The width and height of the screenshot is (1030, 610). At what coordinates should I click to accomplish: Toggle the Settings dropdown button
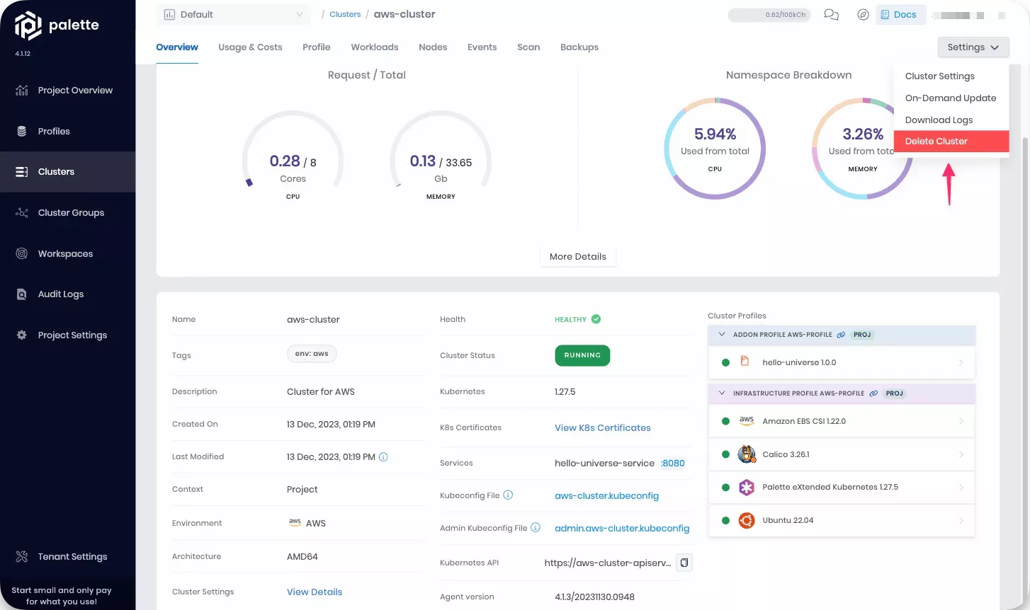click(973, 47)
